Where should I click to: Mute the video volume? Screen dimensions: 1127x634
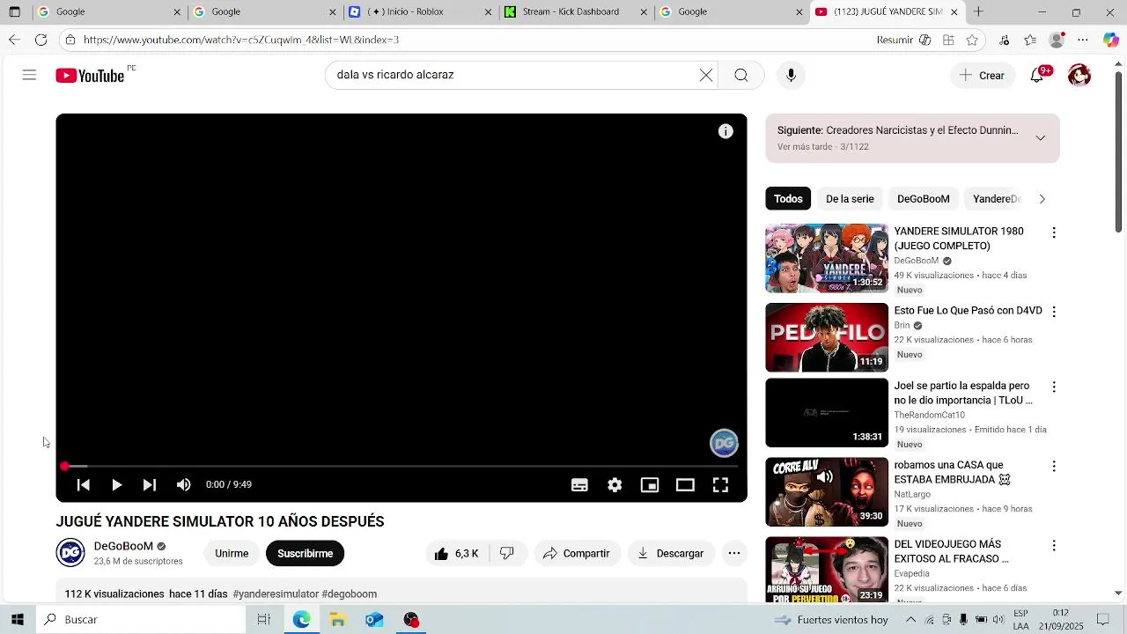click(x=183, y=484)
